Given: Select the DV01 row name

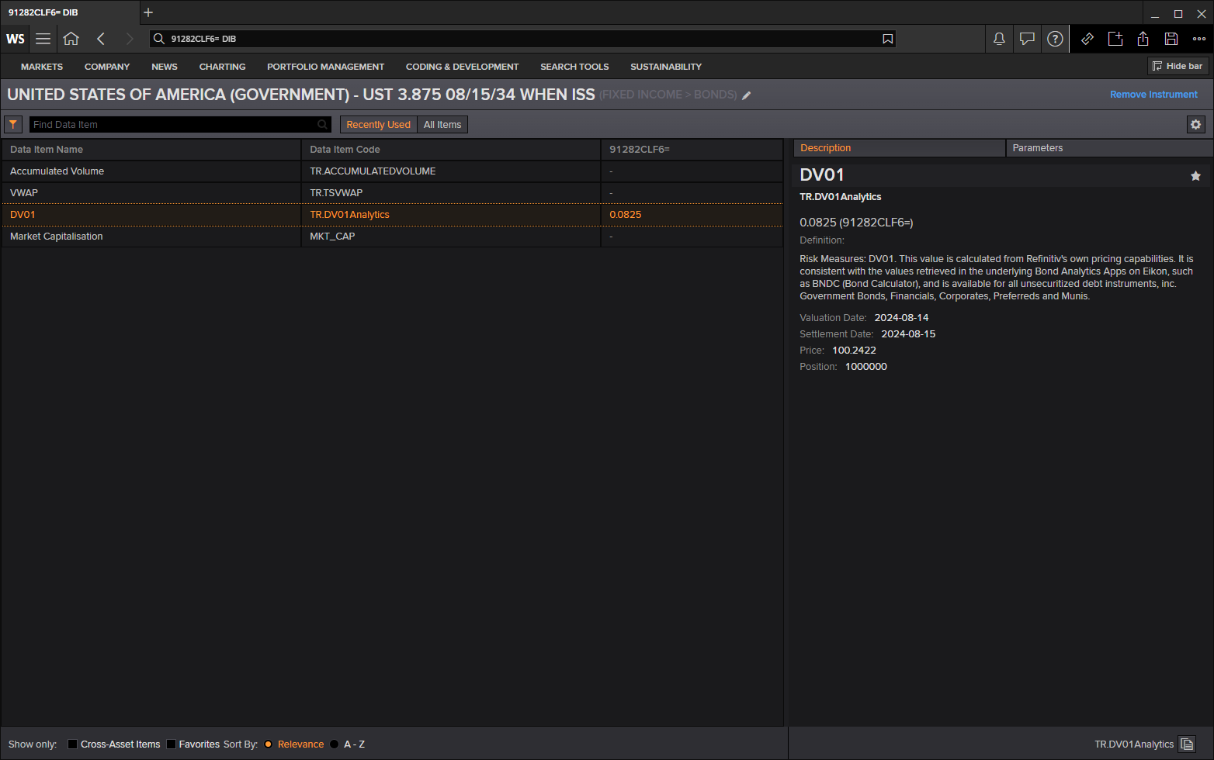Looking at the screenshot, I should click(x=23, y=215).
